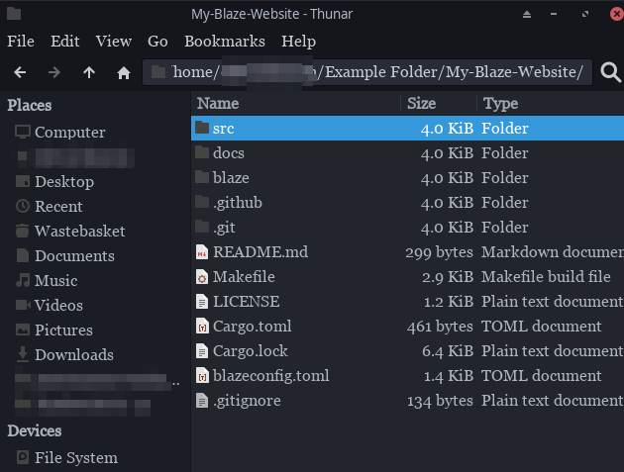Open Downloads in the sidebar
The height and width of the screenshot is (472, 624).
point(73,354)
